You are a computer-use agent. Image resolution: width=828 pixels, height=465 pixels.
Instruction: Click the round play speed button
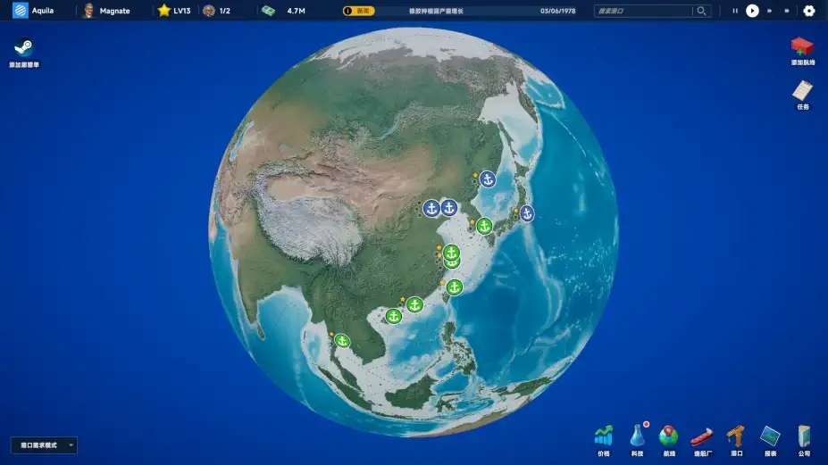752,11
